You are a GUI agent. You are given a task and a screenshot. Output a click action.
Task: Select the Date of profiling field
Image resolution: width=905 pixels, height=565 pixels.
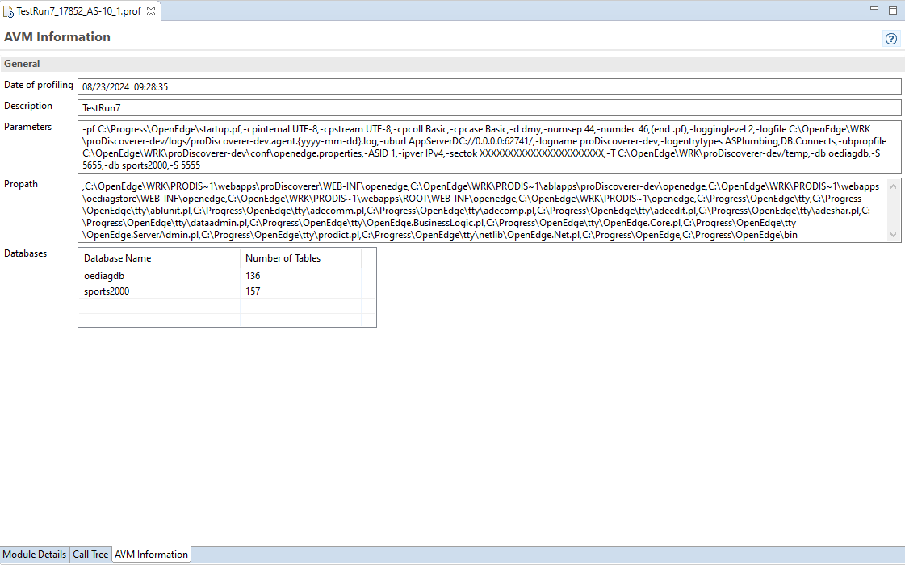pyautogui.click(x=323, y=86)
